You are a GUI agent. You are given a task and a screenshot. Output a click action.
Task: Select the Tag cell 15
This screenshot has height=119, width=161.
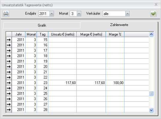(43, 40)
